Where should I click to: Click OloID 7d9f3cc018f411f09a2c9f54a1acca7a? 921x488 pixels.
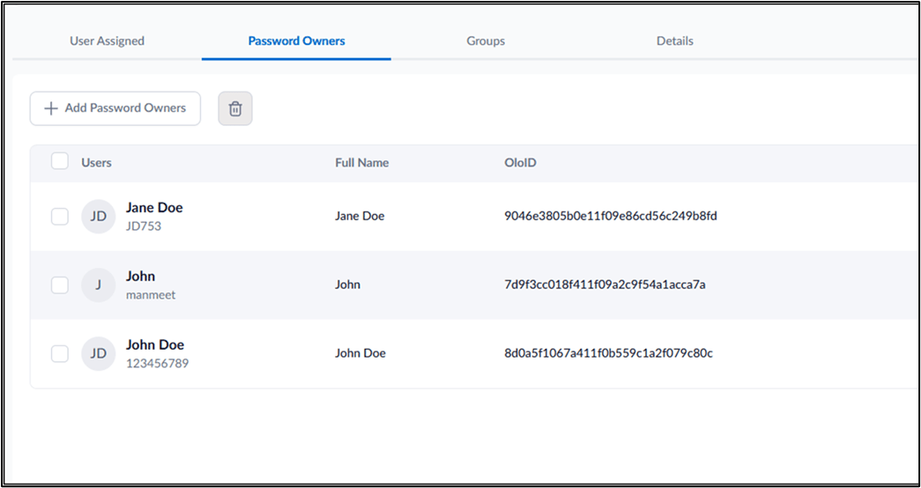605,285
